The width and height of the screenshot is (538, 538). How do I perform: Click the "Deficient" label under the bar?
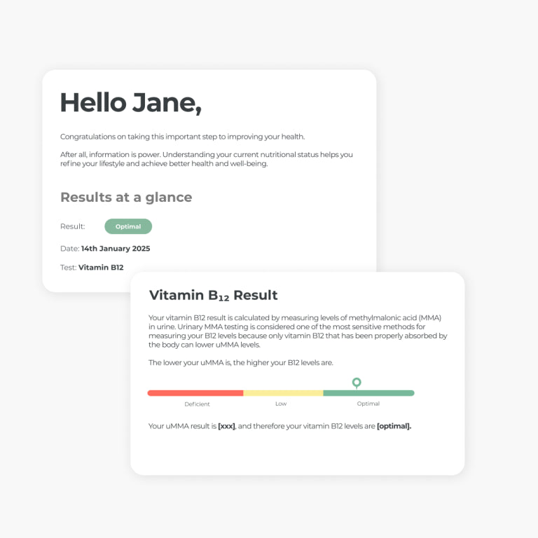click(x=197, y=404)
